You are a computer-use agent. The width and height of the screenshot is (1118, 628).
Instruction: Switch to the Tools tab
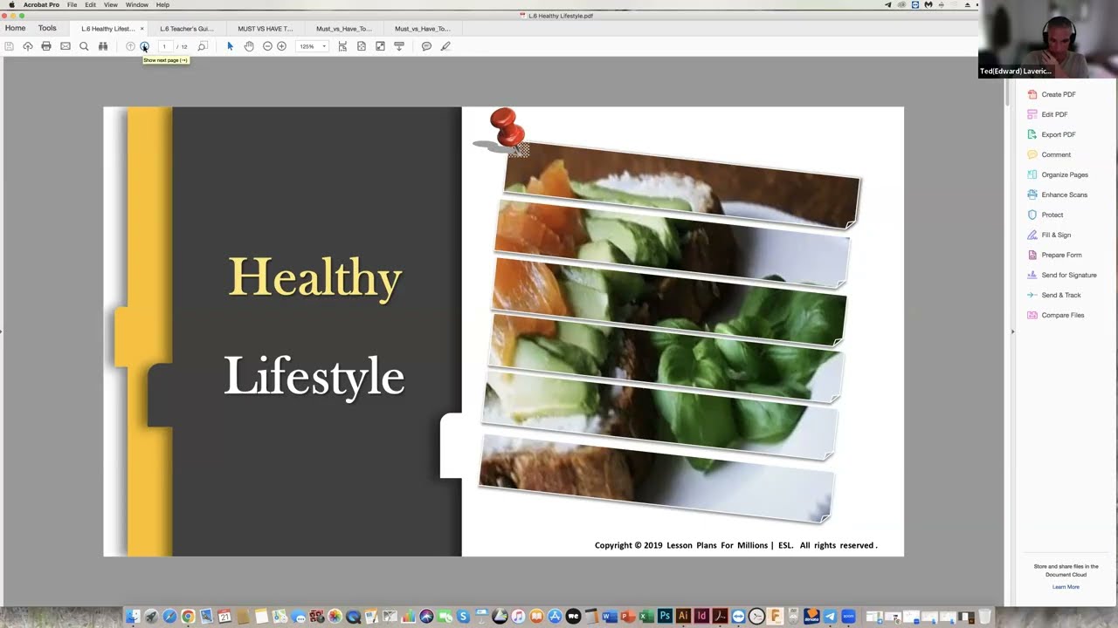click(x=47, y=28)
